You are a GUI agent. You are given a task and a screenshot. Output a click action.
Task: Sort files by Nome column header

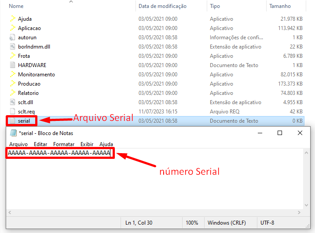(16, 6)
